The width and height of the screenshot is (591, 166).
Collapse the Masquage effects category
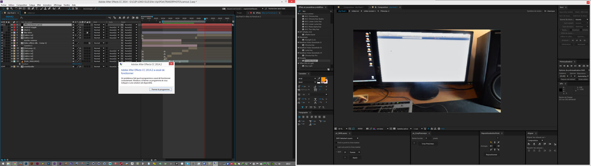[298, 37]
